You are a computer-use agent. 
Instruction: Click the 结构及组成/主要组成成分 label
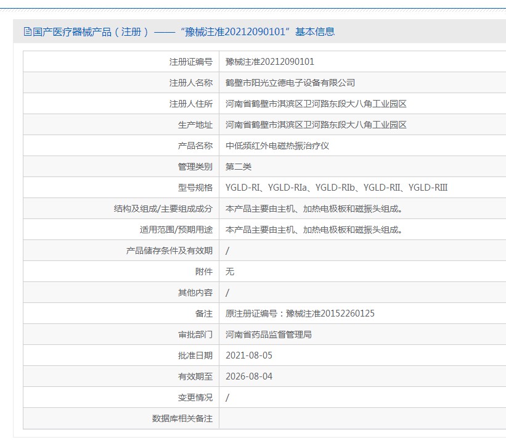163,209
